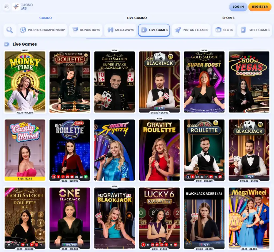Select the Slots category

(224, 30)
